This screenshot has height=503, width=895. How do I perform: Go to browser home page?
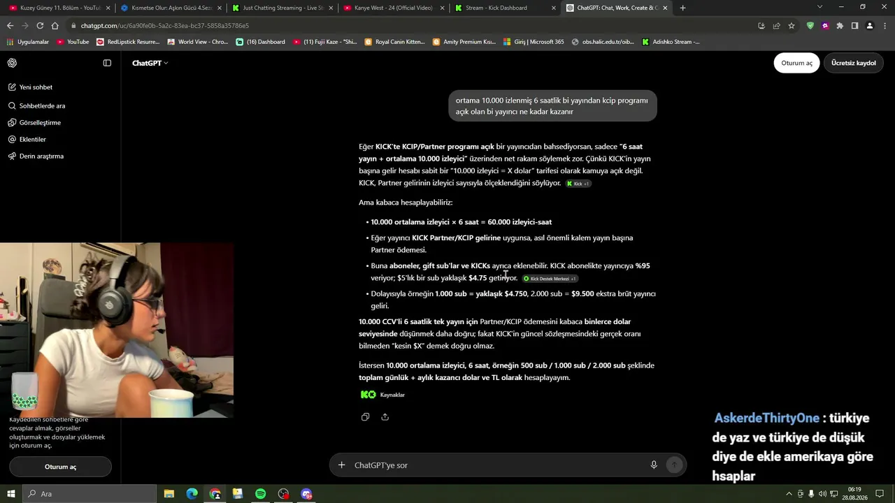point(55,26)
